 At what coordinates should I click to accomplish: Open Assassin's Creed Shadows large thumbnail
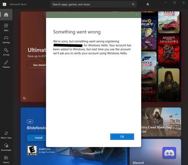169,51
